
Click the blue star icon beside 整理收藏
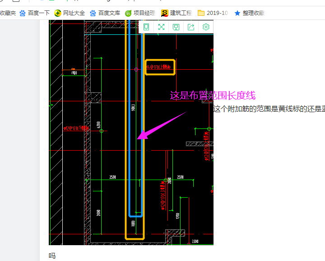[x=237, y=13]
